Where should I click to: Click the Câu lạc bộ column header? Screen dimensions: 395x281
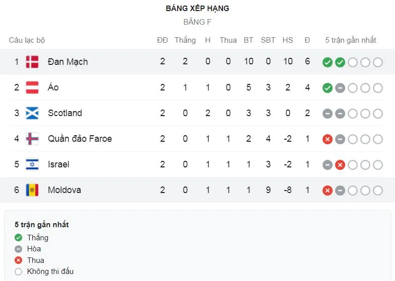27,40
